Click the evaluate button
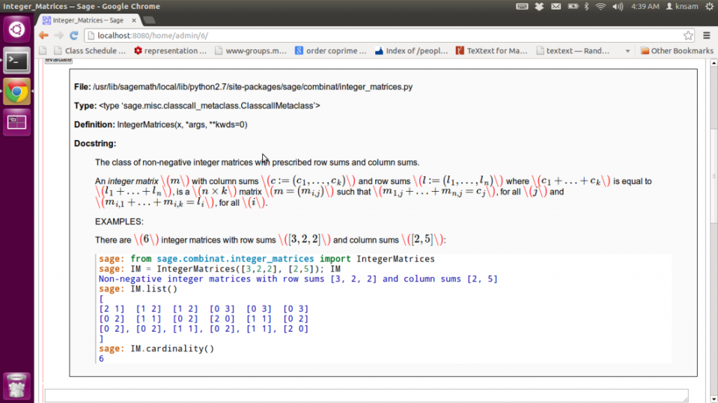 [58, 60]
